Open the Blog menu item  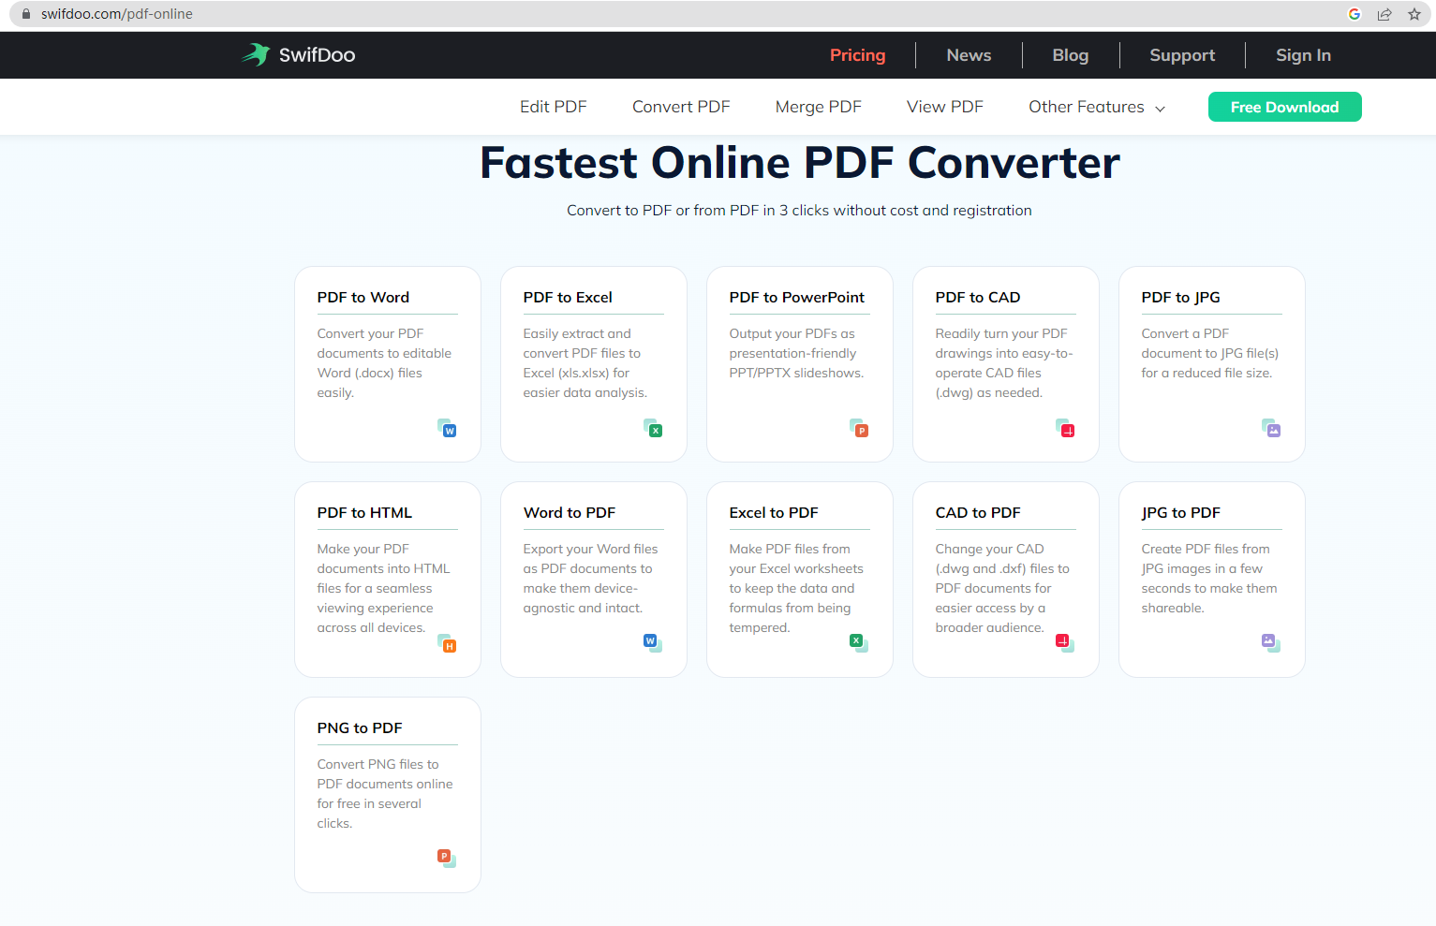[1070, 55]
